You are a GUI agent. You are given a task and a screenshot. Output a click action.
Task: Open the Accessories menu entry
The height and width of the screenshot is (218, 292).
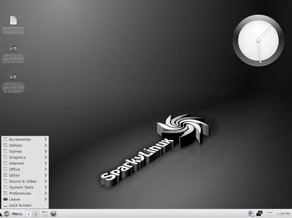25,139
